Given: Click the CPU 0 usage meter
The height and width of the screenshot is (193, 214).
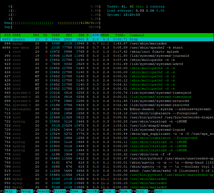Looking at the screenshot, I should 54,7.
